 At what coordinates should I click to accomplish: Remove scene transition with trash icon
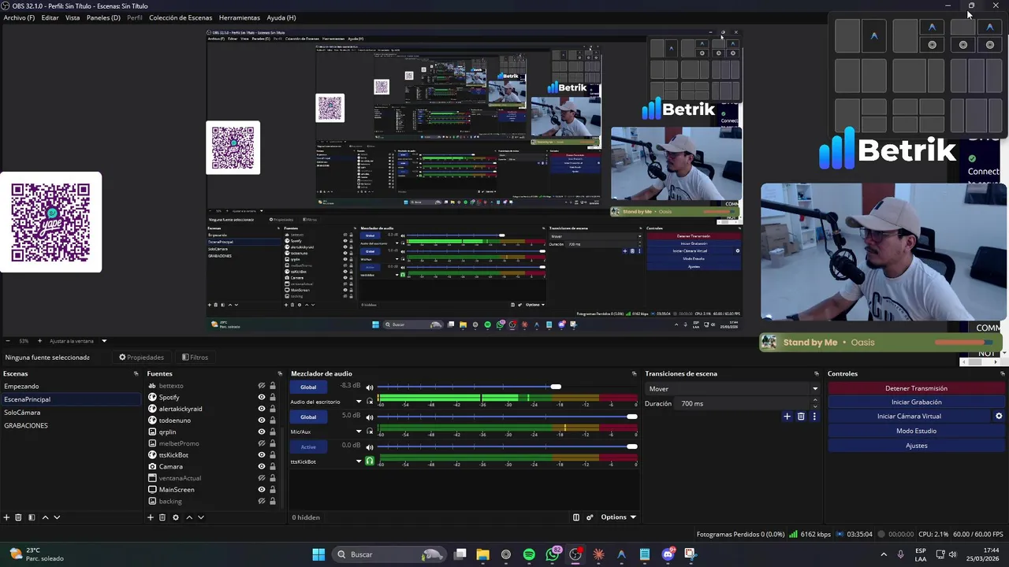click(801, 417)
